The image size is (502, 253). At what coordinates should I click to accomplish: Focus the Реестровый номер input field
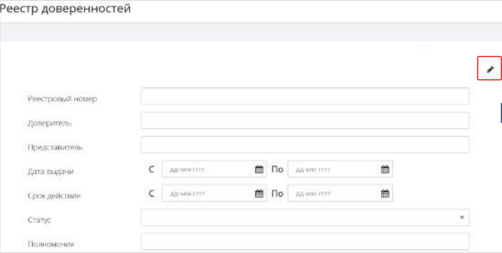tap(304, 96)
